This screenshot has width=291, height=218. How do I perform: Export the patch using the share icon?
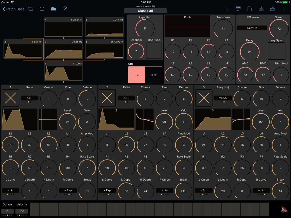click(x=272, y=9)
